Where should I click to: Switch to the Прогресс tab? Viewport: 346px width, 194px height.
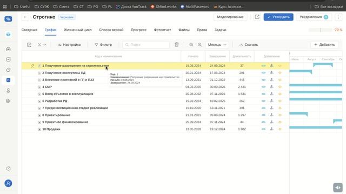tap(138, 30)
